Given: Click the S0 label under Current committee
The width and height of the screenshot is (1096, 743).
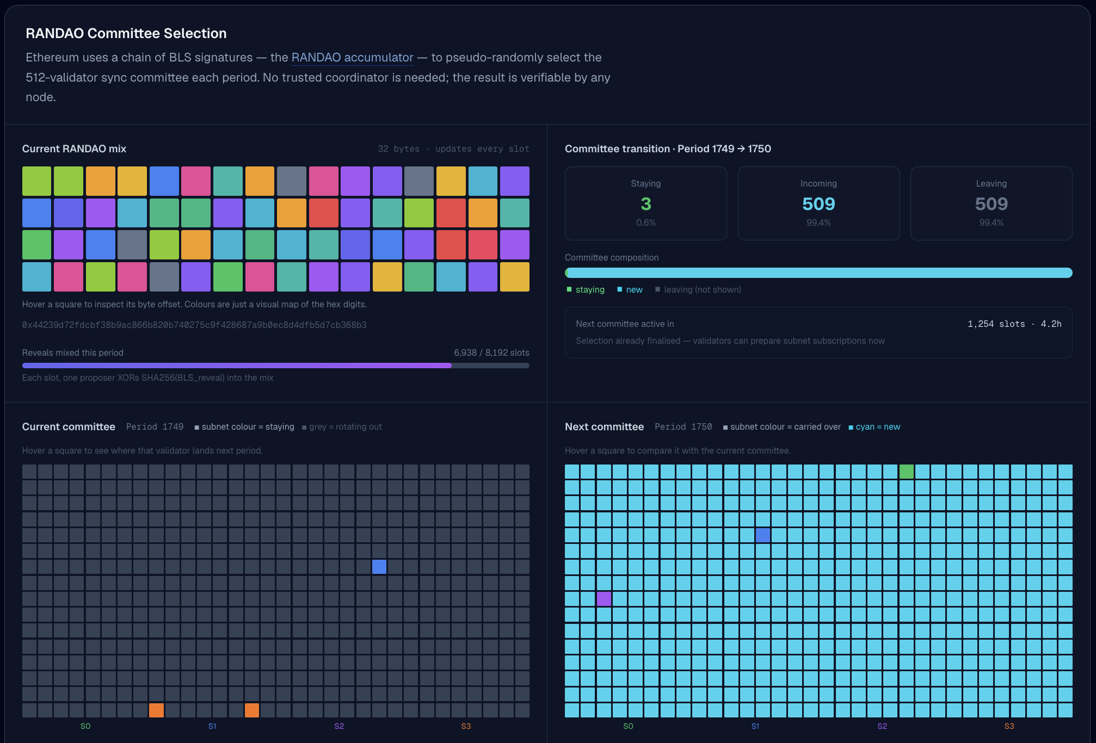Looking at the screenshot, I should (x=85, y=726).
